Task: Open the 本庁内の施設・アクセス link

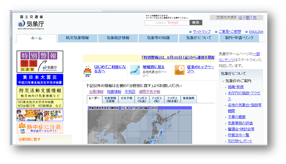Action: pos(244,96)
